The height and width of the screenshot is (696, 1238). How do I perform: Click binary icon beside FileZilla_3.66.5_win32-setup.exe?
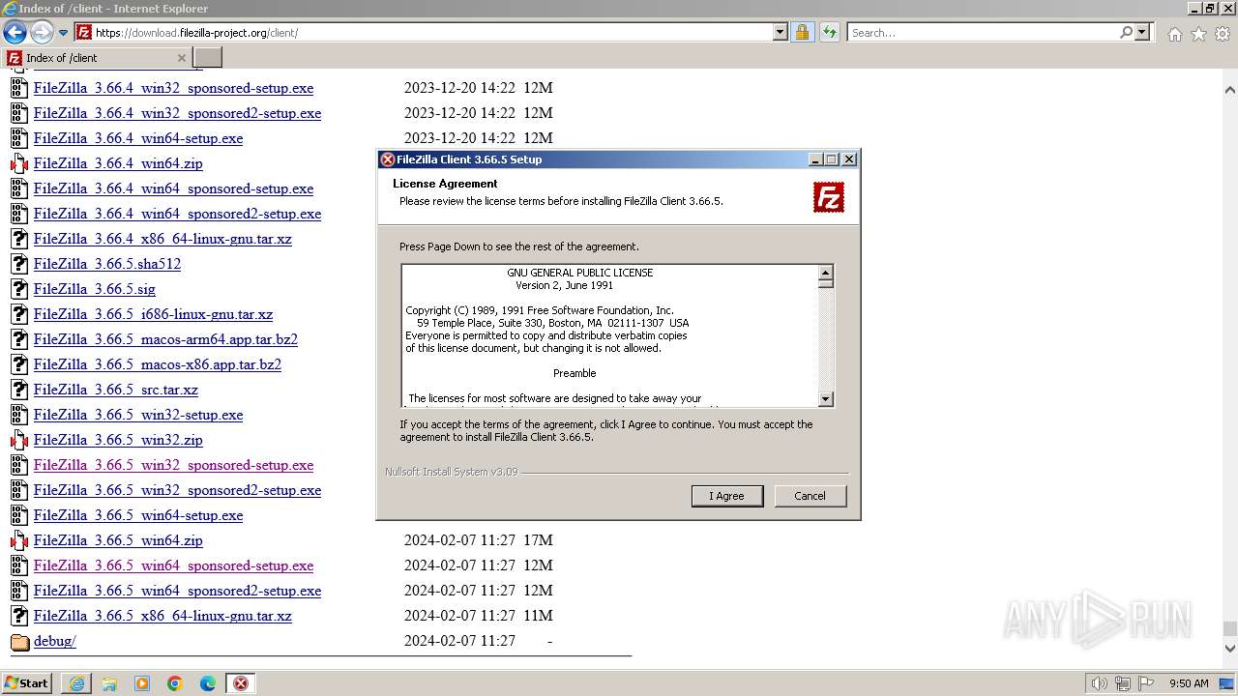click(19, 415)
